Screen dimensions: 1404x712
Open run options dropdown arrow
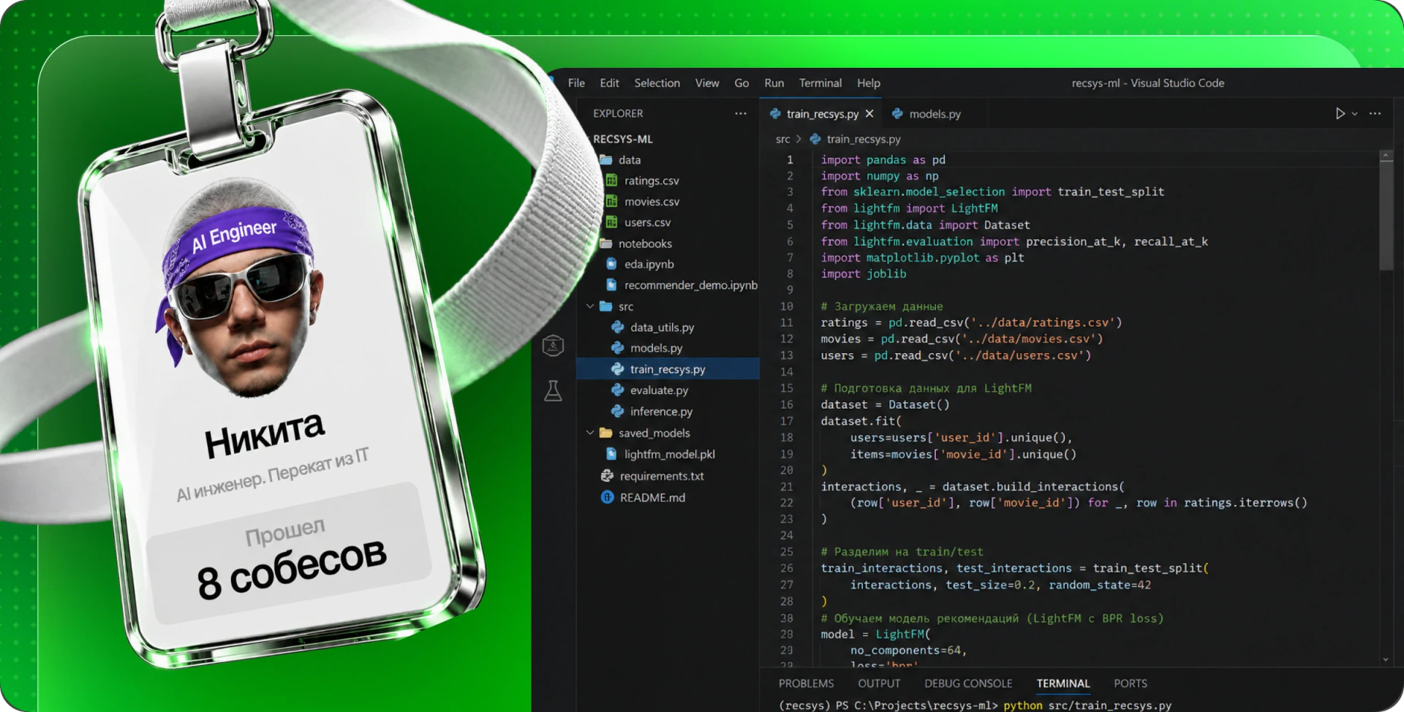(x=1354, y=114)
